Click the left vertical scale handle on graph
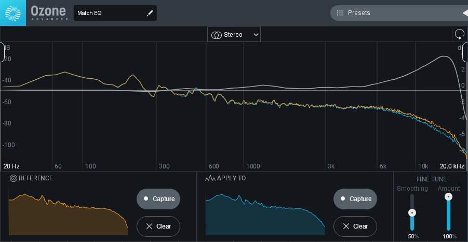468x242 pixels. click(x=2, y=52)
